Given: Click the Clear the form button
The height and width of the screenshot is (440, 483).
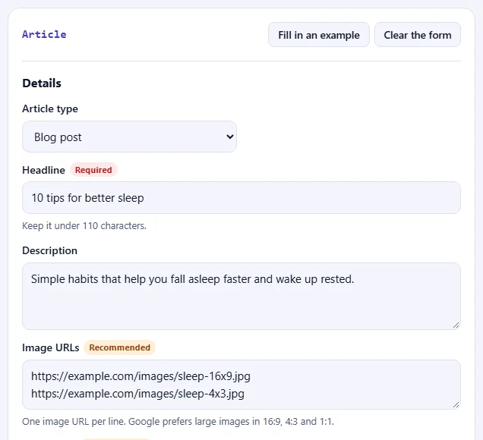Looking at the screenshot, I should tap(418, 35).
